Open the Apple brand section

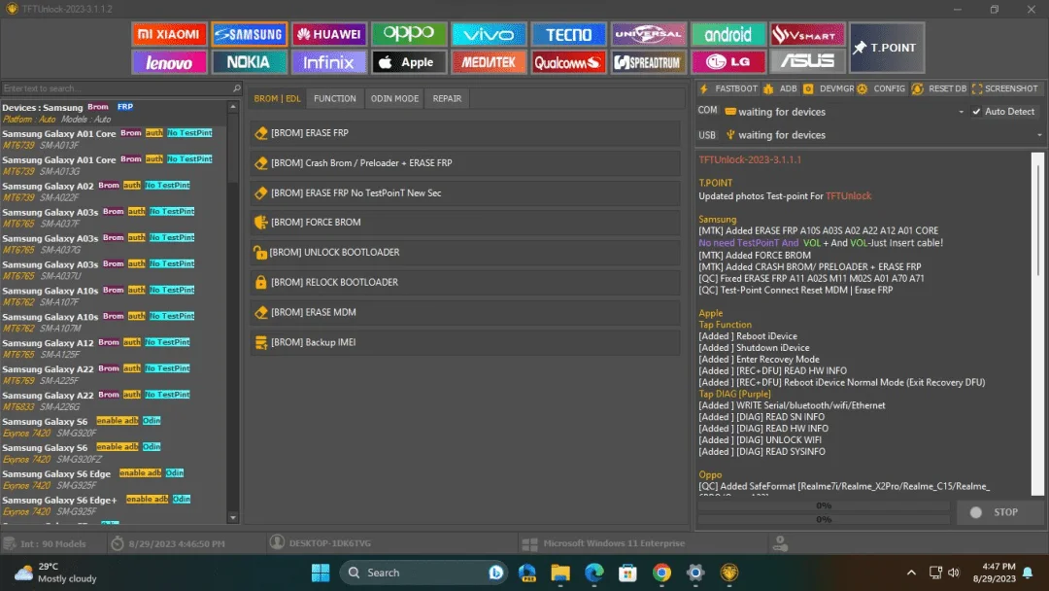[409, 62]
